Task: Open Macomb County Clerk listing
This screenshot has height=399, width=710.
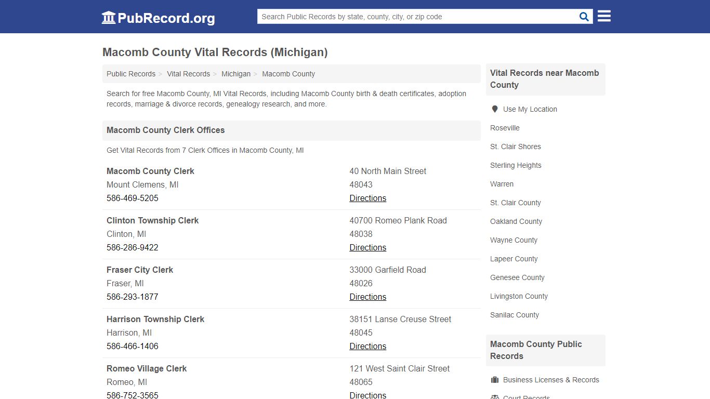Action: tap(150, 171)
